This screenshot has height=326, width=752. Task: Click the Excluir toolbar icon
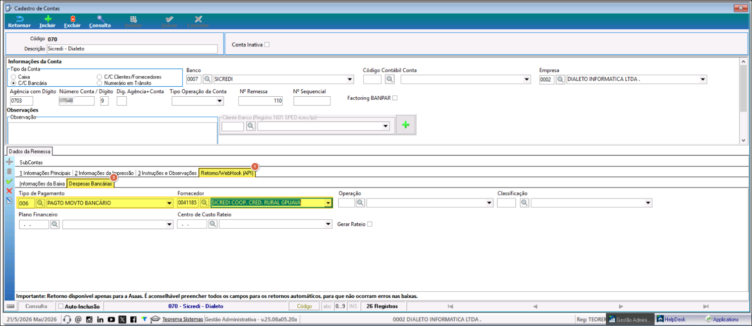(73, 19)
